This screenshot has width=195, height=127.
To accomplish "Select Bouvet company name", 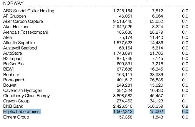I will [10, 85].
